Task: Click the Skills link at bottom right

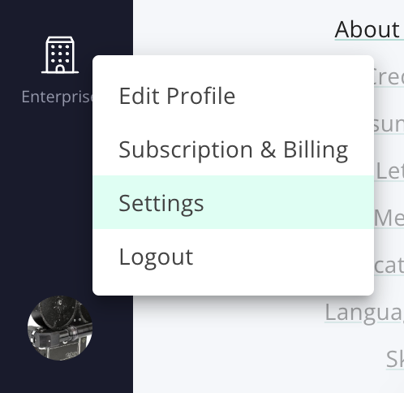Action: click(x=395, y=360)
